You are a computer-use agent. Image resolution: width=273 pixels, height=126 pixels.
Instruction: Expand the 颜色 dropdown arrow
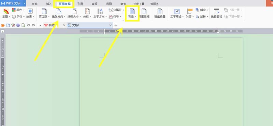pos(24,10)
